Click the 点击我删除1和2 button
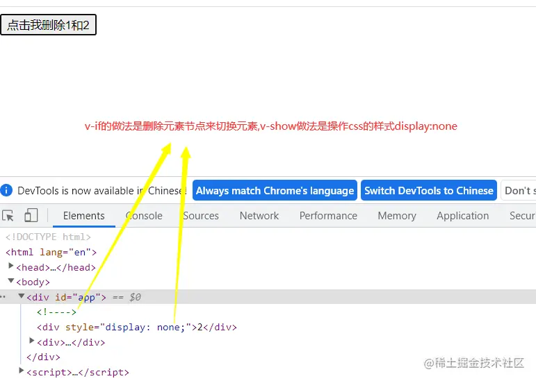The image size is (536, 381). point(48,25)
